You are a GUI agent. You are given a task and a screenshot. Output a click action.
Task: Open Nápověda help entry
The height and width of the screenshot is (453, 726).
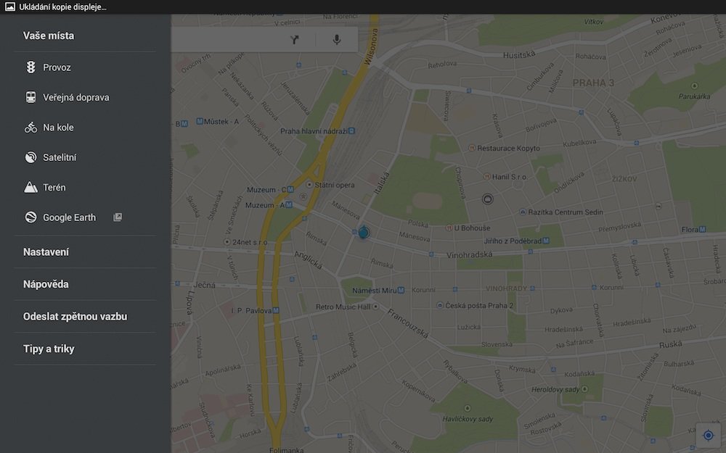coord(46,284)
